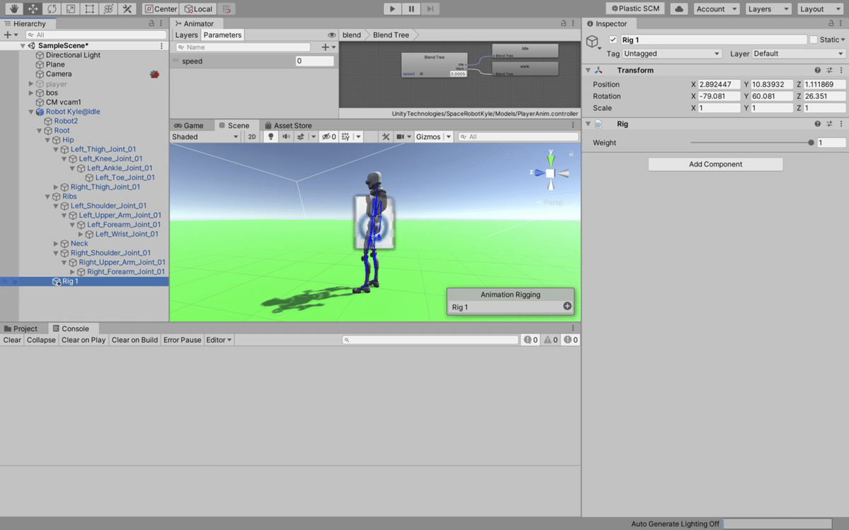Click the Add Component button
Image resolution: width=849 pixels, height=530 pixels.
click(x=715, y=164)
